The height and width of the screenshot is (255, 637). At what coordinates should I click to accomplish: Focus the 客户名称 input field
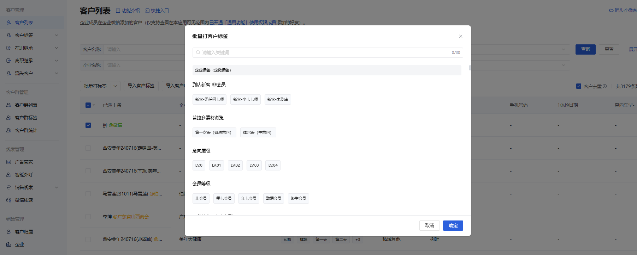145,49
